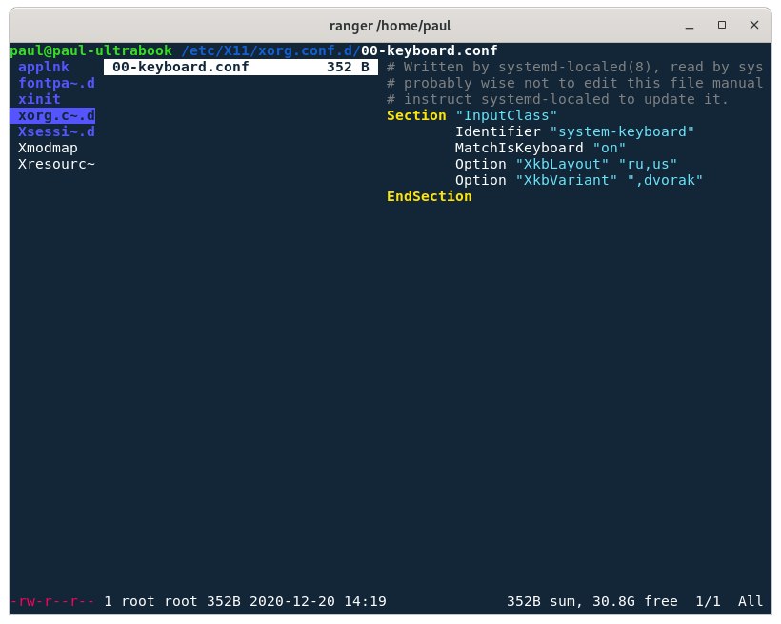This screenshot has width=781, height=624.
Task: Click the highlighted xorg.c~.d directory
Action: pyautogui.click(x=52, y=115)
